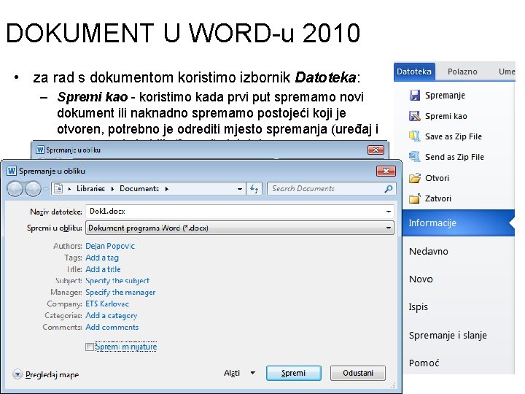Click the Otvori folder icon

point(415,178)
